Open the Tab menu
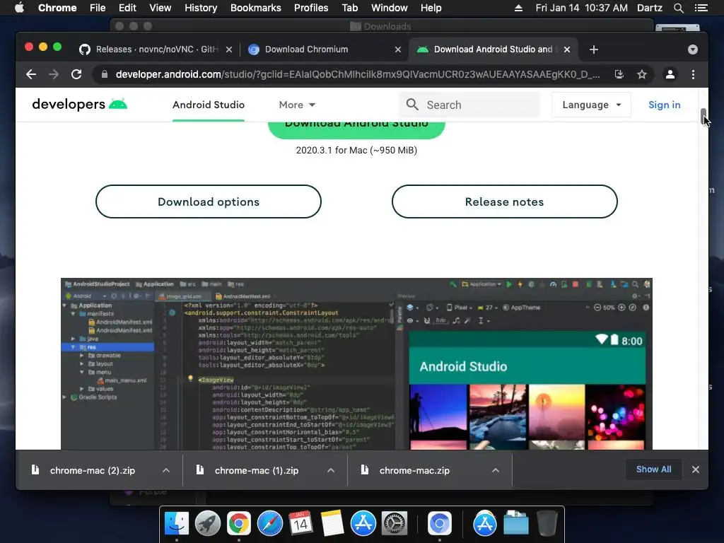 [x=349, y=8]
